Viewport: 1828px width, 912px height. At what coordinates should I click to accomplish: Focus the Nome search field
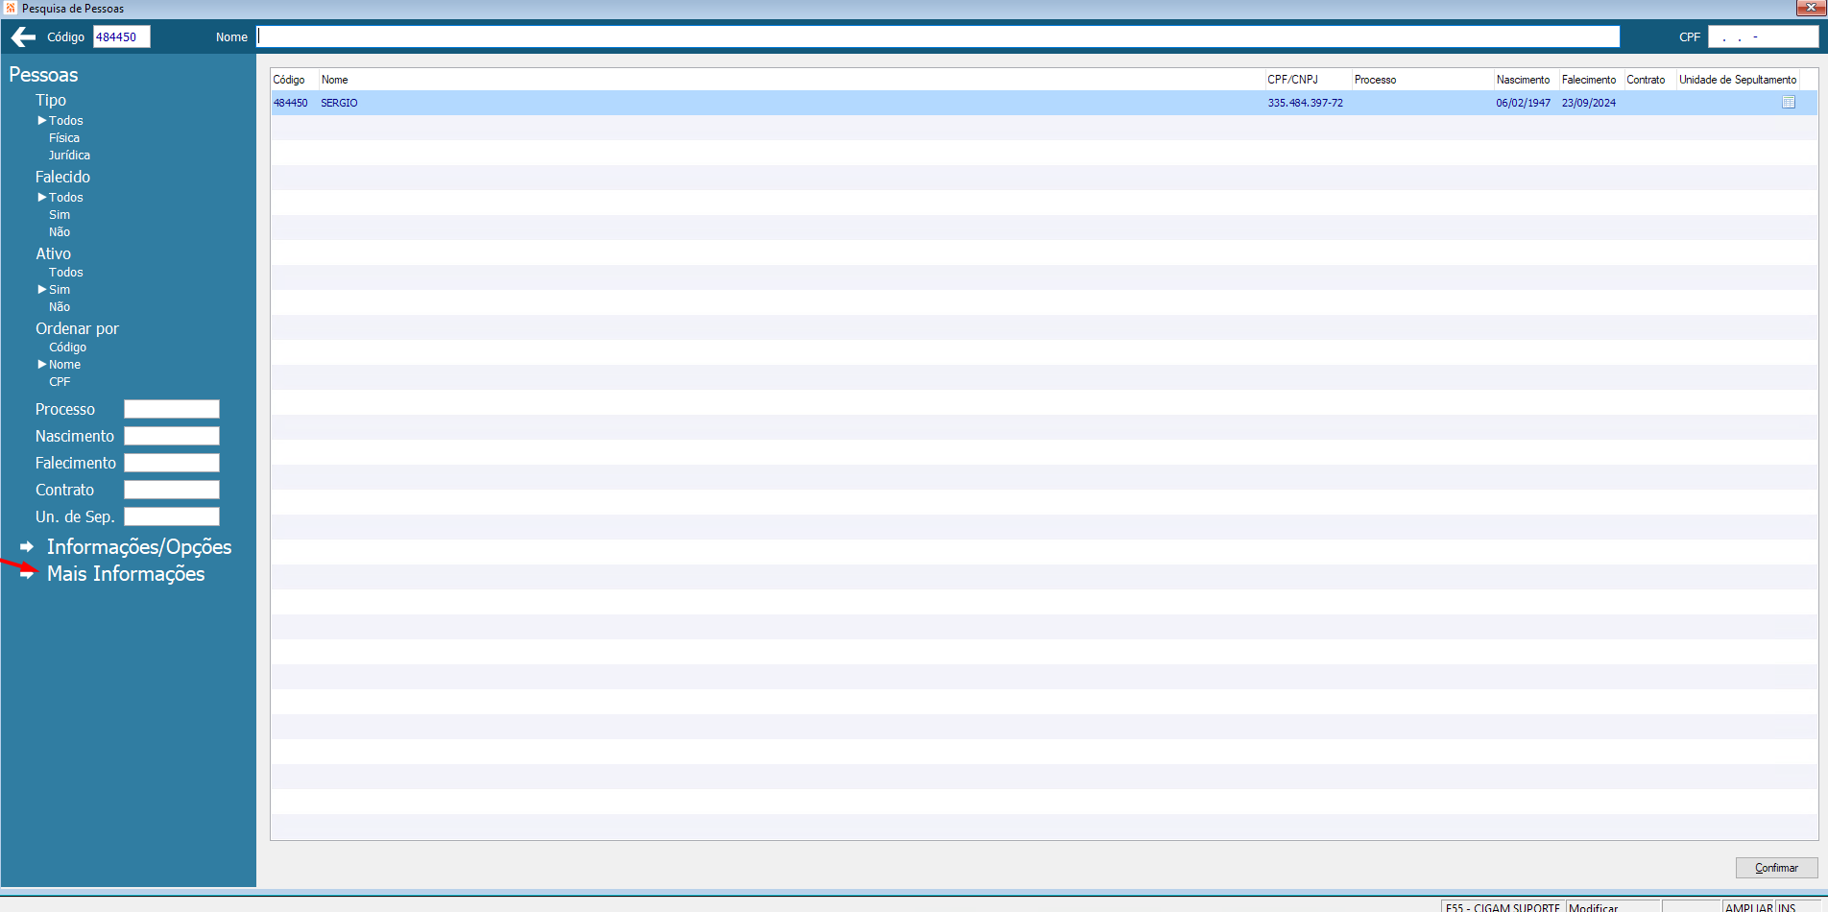(x=938, y=36)
